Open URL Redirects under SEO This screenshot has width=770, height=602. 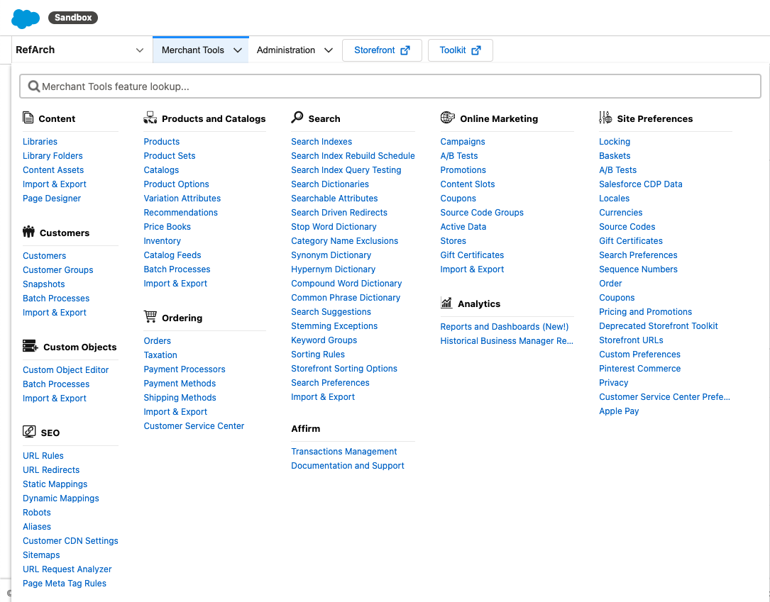(x=51, y=469)
